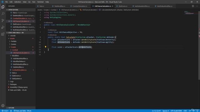Click the 0 references CodeLens above class
The height and width of the screenshot is (112, 200).
point(48,23)
